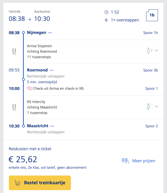Expand the Arriva Stoptrein leg details
This screenshot has width=167, height=193.
[x=156, y=51]
